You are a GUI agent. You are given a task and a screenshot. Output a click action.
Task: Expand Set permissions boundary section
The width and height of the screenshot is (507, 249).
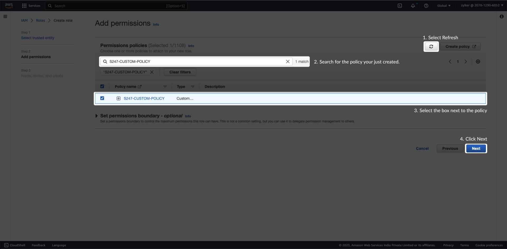coord(96,116)
